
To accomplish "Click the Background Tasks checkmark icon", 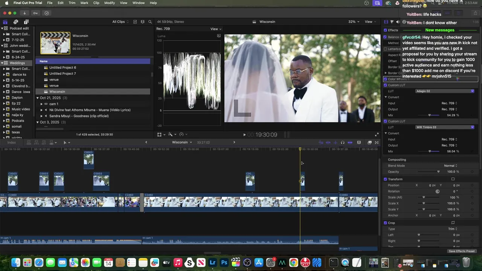I will (x=47, y=13).
